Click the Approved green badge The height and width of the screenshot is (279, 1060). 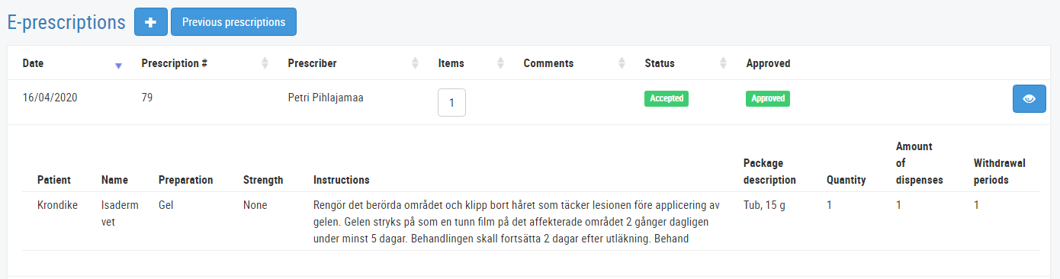(768, 98)
